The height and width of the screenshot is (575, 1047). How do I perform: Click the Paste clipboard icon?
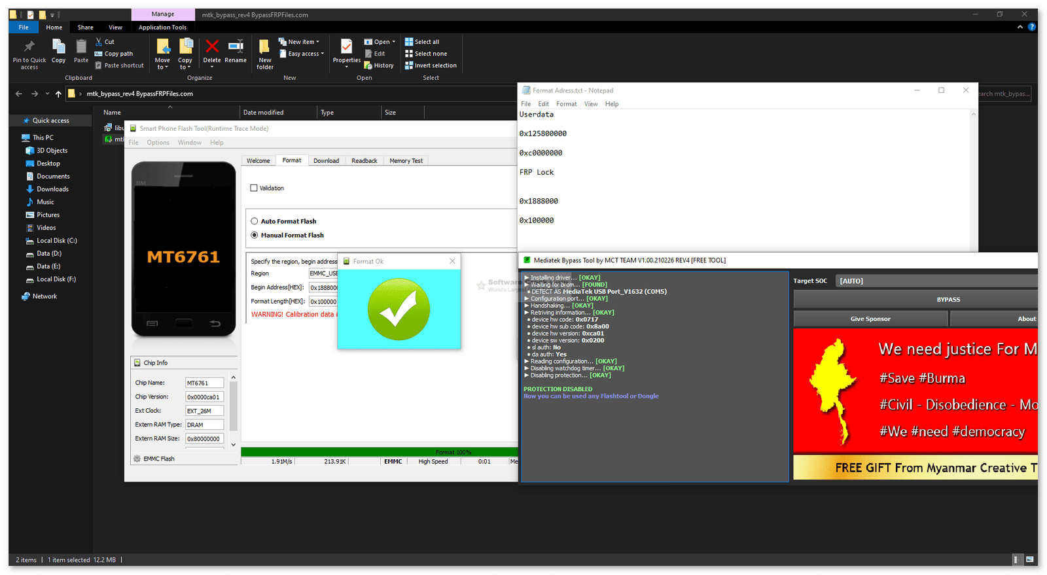point(81,47)
